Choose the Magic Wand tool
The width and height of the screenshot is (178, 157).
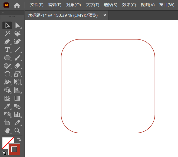pyautogui.click(x=7, y=34)
